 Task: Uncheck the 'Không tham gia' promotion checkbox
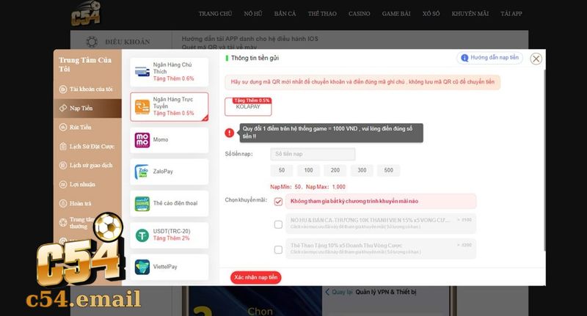[x=278, y=202]
